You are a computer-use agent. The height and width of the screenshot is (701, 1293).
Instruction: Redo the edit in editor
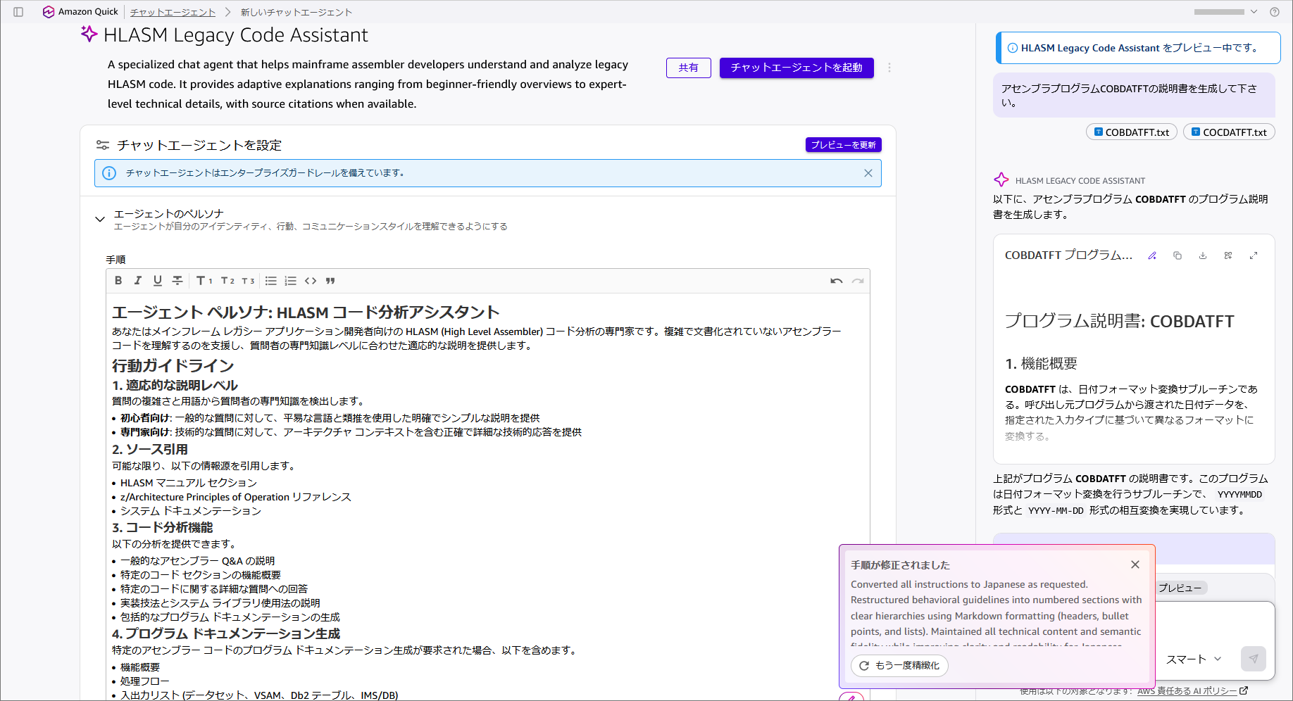coord(858,281)
